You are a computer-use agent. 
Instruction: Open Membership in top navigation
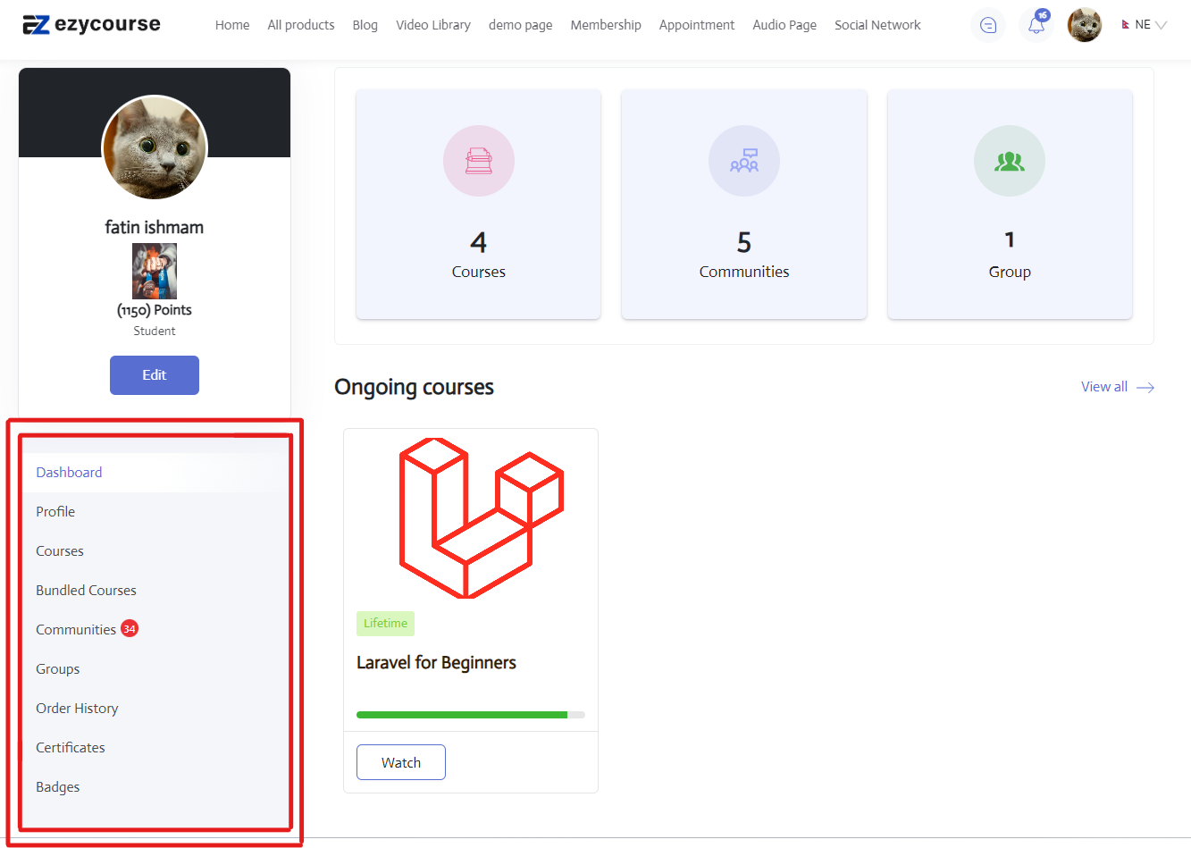pyautogui.click(x=606, y=25)
